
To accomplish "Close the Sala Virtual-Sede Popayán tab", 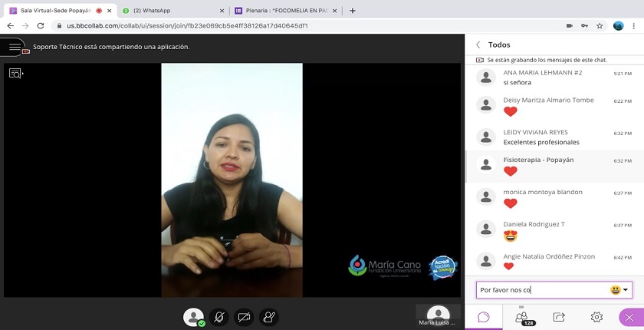I will [x=109, y=11].
